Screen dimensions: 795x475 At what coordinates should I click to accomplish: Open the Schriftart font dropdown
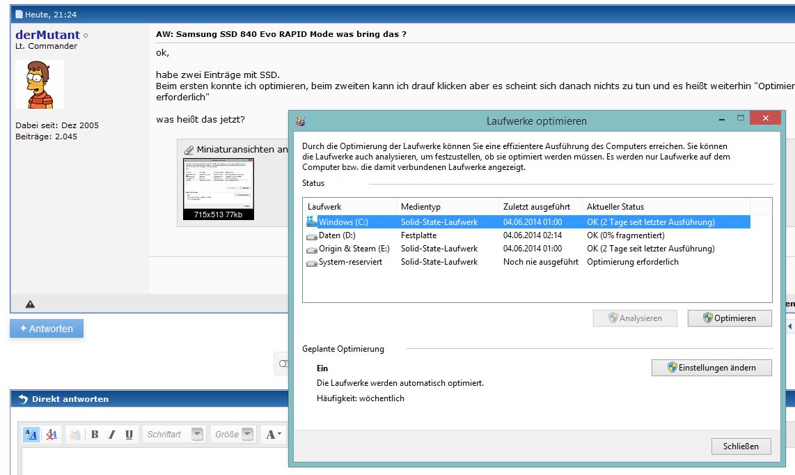click(197, 435)
